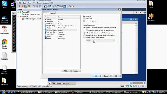
Task: Collapse the Powered On sidebar group
Action: click(x=18, y=12)
